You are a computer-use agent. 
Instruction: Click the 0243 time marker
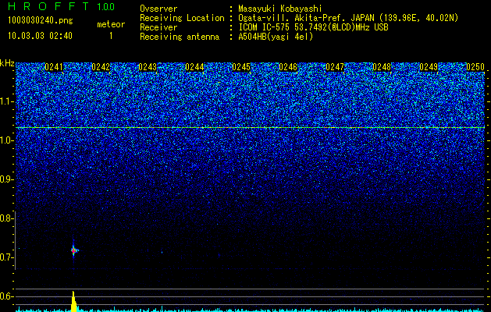pos(148,67)
